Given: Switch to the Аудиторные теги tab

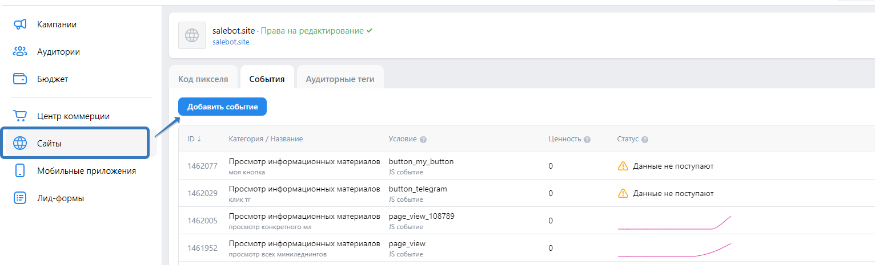Looking at the screenshot, I should [340, 79].
